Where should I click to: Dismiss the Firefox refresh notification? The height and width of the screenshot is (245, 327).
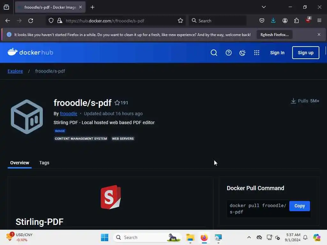coord(319,34)
